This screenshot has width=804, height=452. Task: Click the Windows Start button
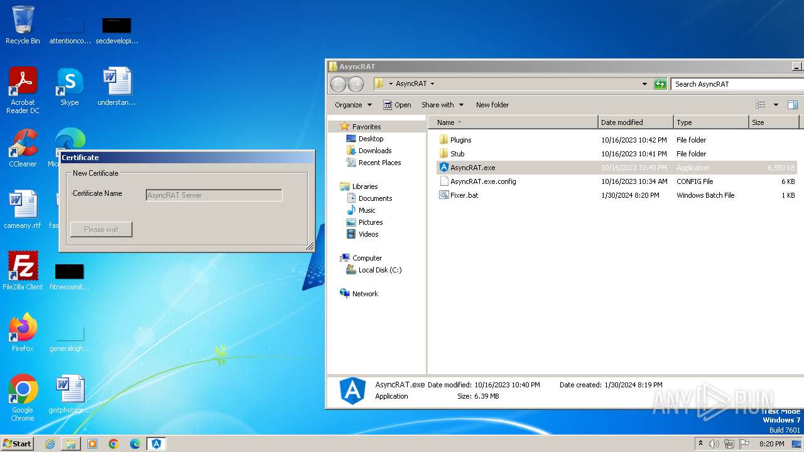point(18,444)
